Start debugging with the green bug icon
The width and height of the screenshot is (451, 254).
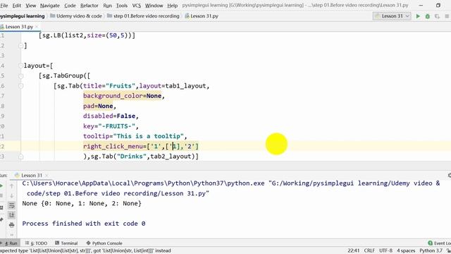(428, 16)
